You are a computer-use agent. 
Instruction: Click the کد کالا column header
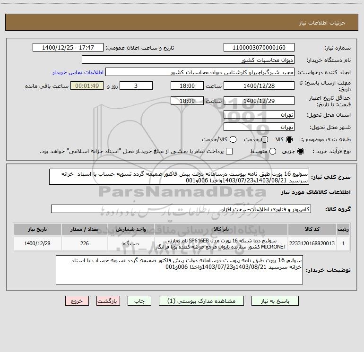[312, 230]
